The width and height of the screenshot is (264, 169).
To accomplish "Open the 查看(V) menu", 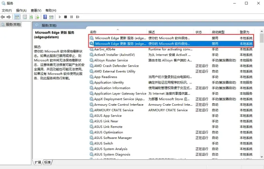I will tap(36, 10).
